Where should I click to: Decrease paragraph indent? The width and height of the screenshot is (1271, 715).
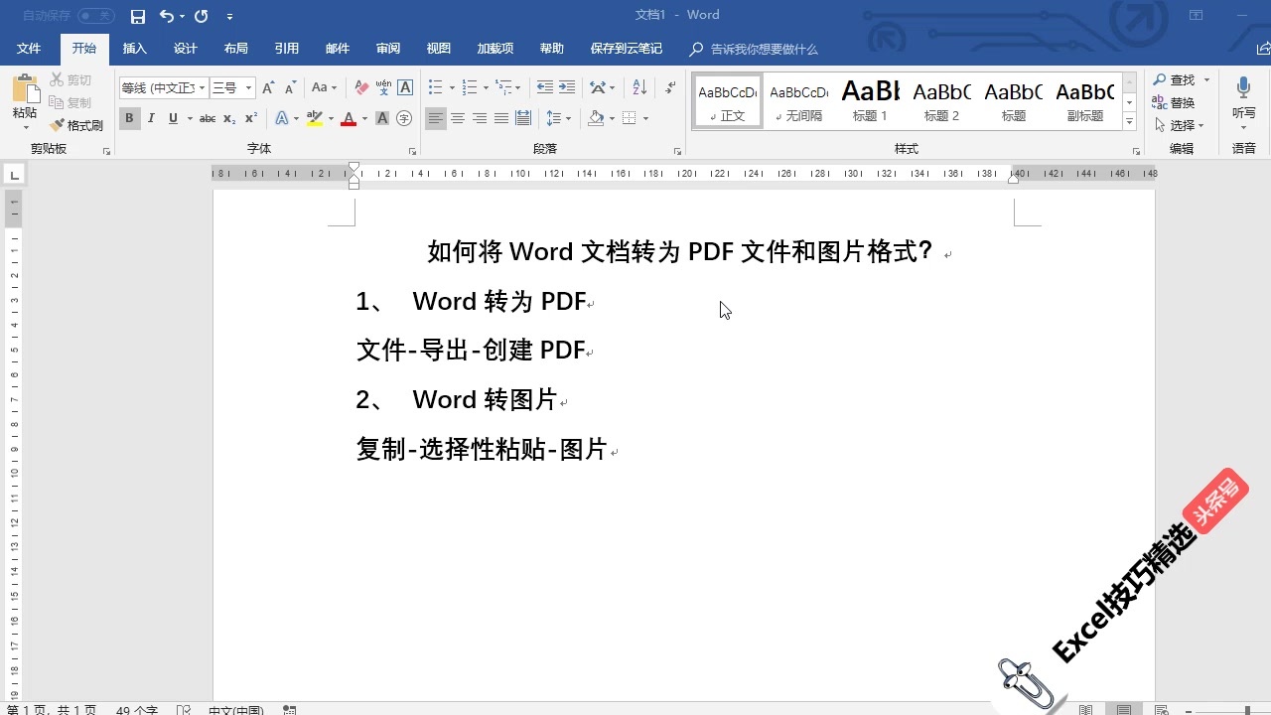(545, 88)
